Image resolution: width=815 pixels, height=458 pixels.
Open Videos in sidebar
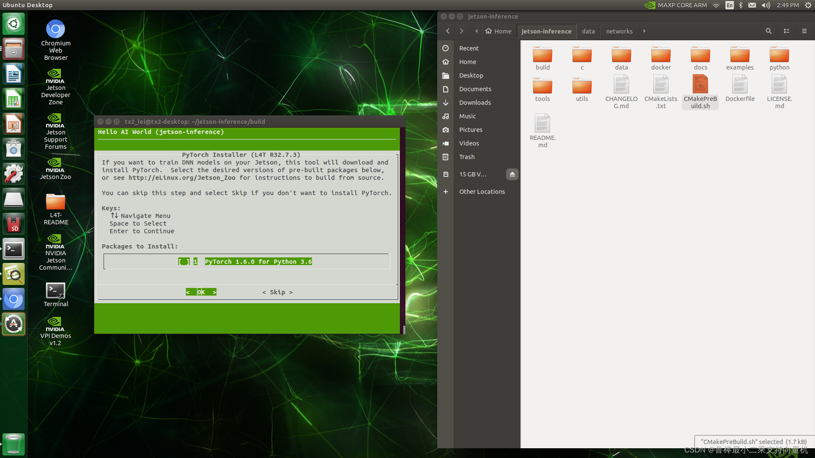pos(479,143)
